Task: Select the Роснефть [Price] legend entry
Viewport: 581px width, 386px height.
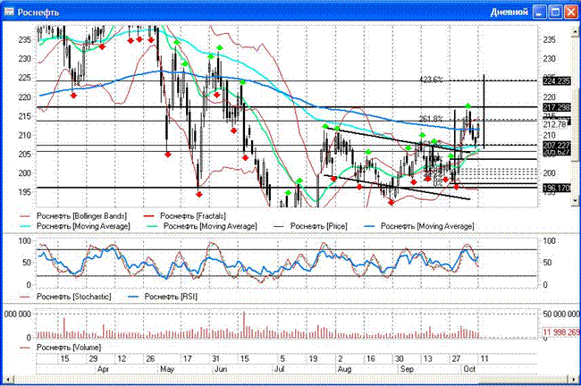Action: (310, 226)
